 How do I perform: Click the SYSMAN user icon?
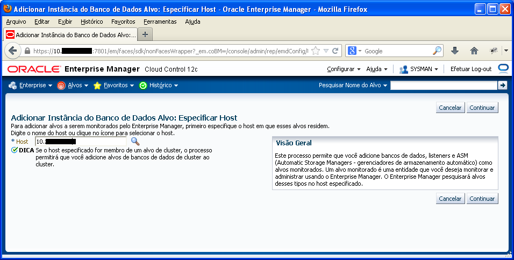(x=404, y=69)
